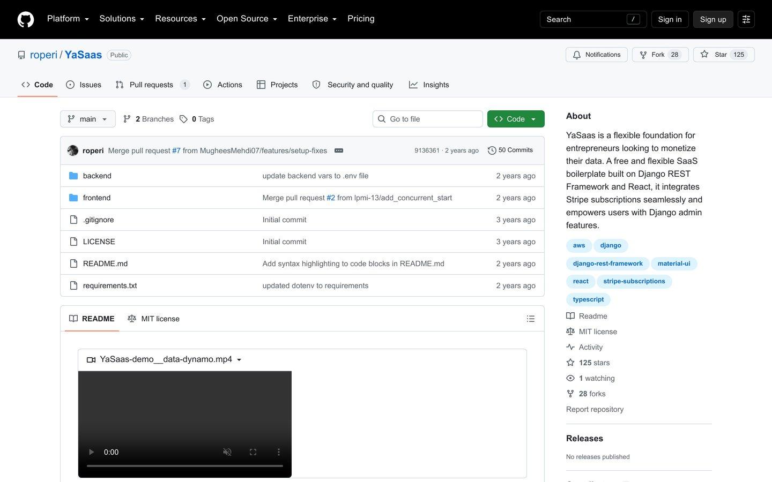The image size is (772, 482).
Task: Click the Go to file input
Action: [428, 119]
